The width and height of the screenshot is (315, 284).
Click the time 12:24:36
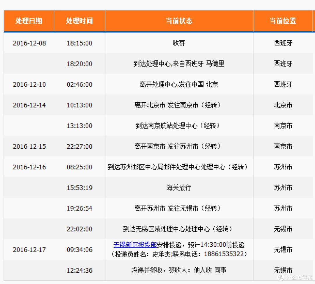[79, 270]
